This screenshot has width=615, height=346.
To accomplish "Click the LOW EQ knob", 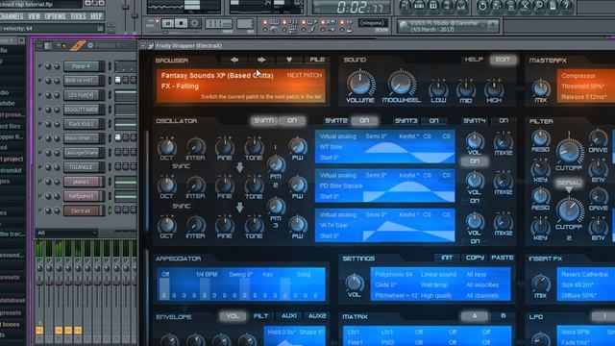I will click(x=438, y=88).
